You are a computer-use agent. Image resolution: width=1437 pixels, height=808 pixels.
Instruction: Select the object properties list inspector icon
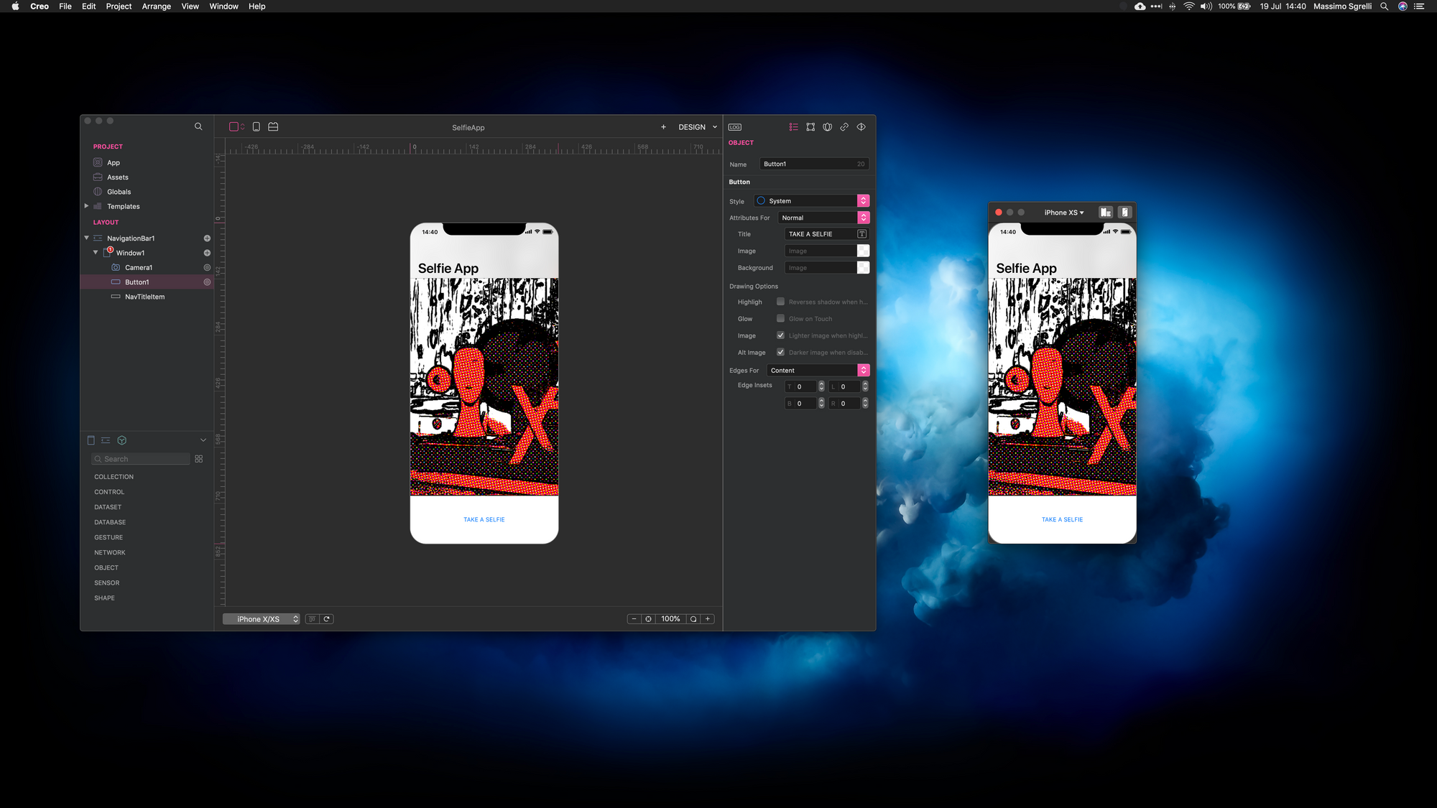(x=793, y=127)
